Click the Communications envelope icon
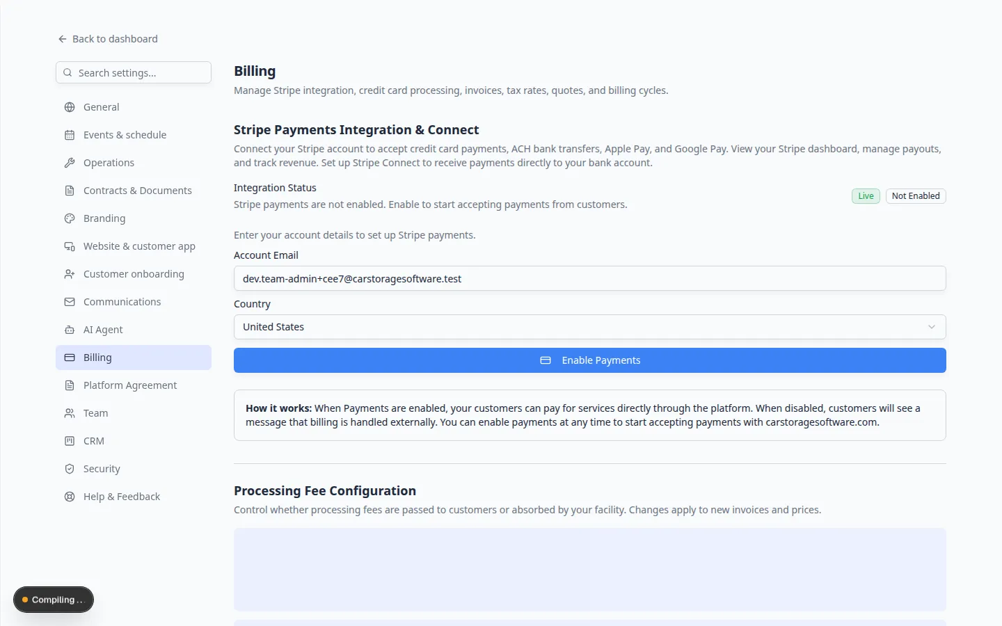The image size is (1002, 626). [x=70, y=302]
